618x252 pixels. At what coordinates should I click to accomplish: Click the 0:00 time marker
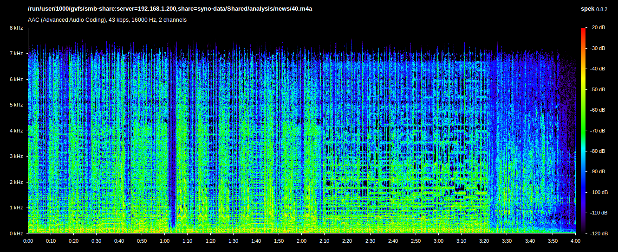tap(28, 241)
